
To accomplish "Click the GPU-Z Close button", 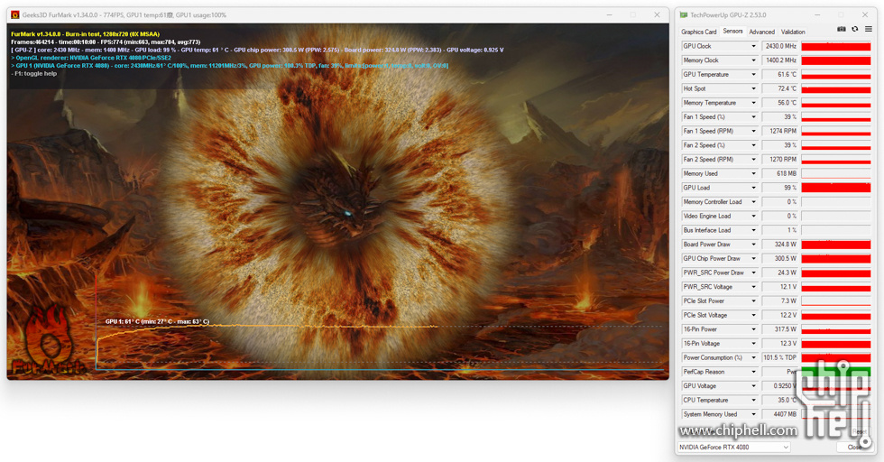I will 855,447.
